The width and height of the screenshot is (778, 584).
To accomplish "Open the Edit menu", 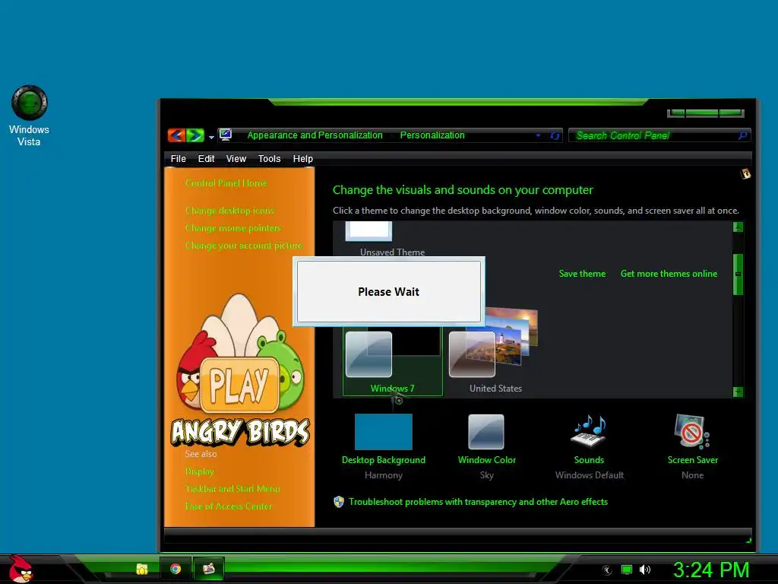I will tap(206, 158).
